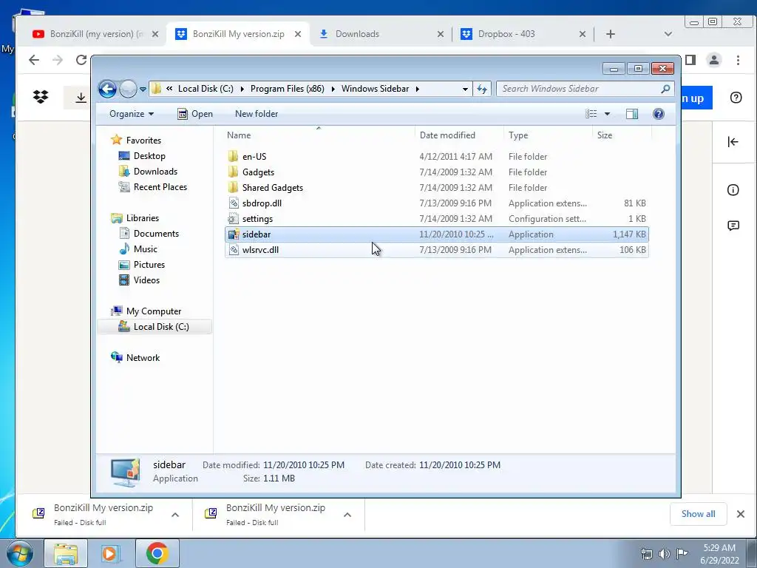Change view using the view icon button

tap(591, 114)
